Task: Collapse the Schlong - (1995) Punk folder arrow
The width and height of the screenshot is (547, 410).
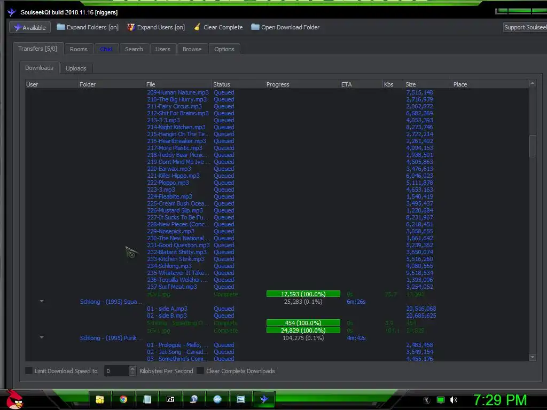Action: pos(42,337)
